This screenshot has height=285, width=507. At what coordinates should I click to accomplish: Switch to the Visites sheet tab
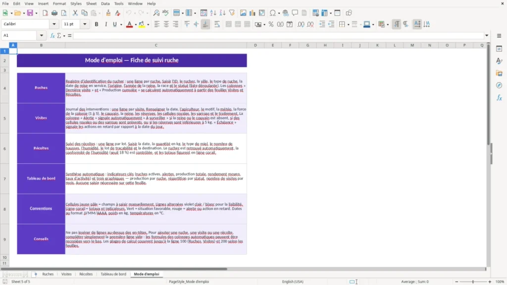tap(66, 274)
